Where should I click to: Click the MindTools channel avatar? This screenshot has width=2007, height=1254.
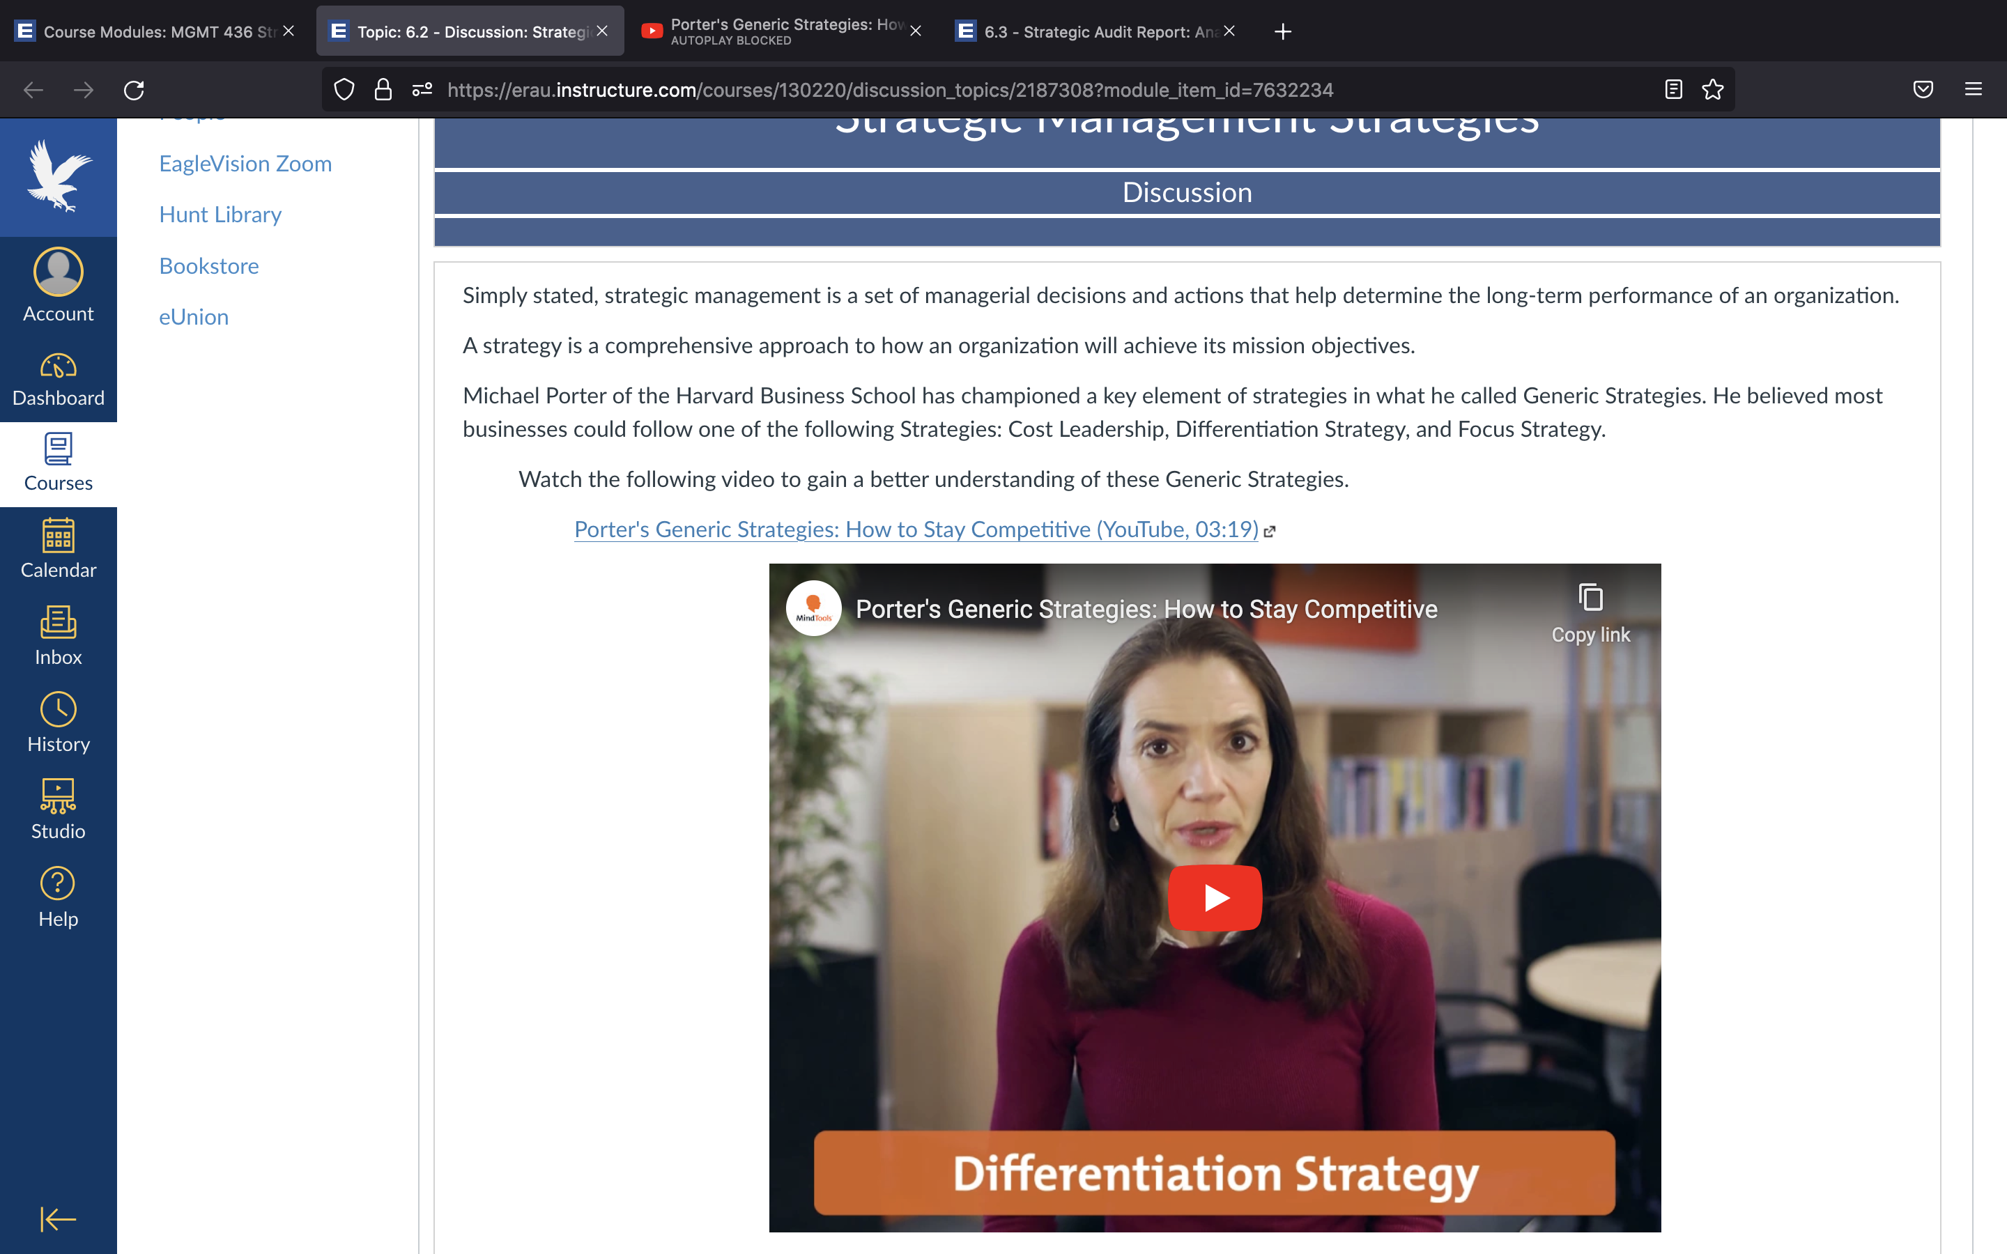click(x=813, y=609)
